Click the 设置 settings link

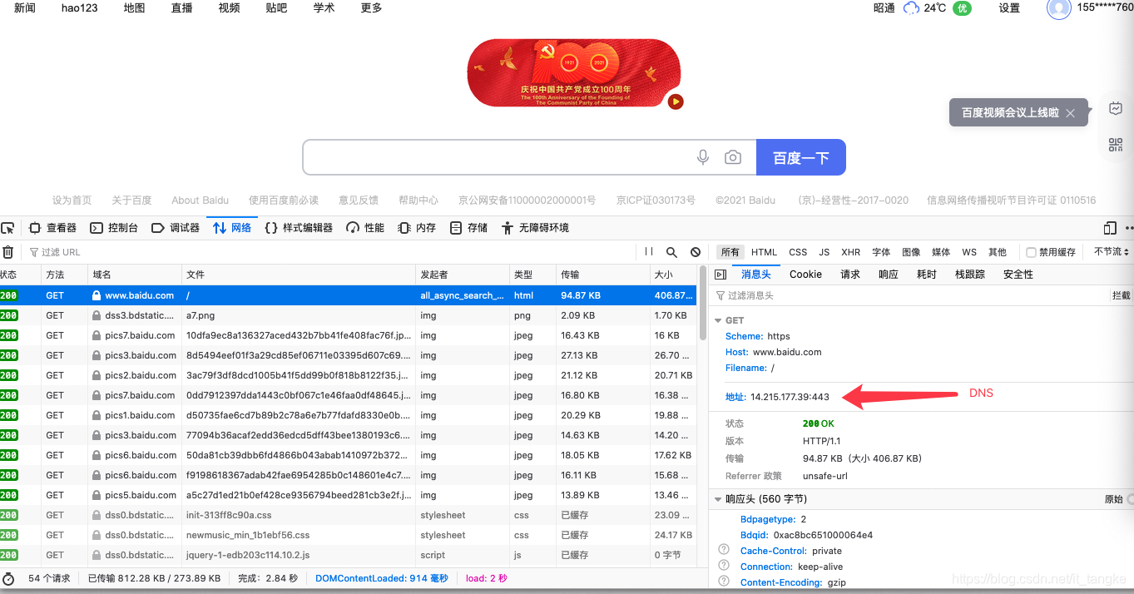click(1009, 8)
